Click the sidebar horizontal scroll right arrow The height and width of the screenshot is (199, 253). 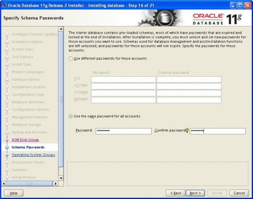pyautogui.click(x=55, y=184)
